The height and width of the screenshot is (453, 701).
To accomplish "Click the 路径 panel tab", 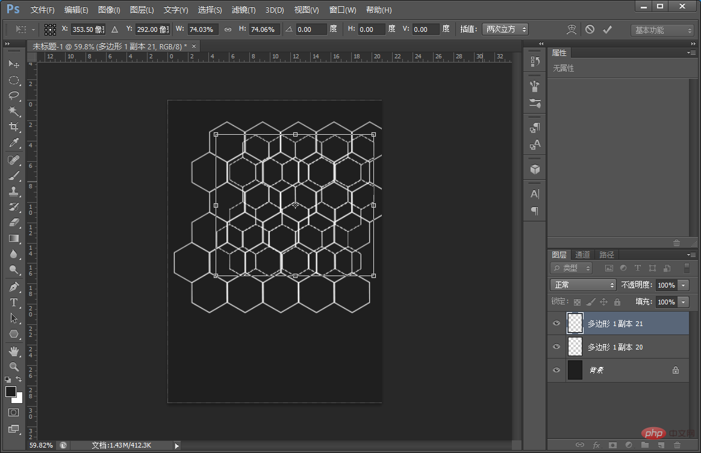I will coord(606,254).
